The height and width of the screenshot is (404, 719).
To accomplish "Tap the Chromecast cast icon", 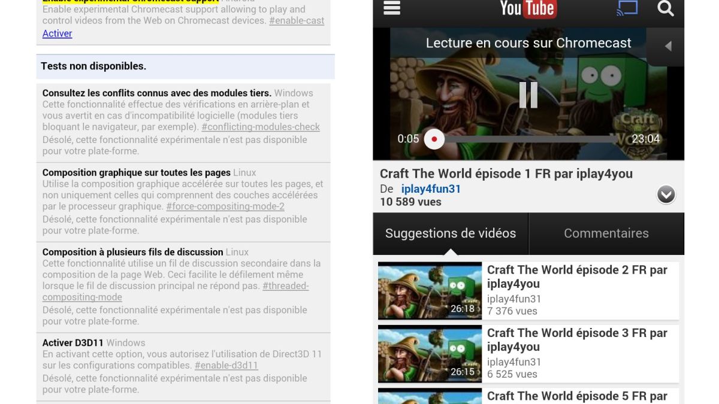I will click(627, 8).
